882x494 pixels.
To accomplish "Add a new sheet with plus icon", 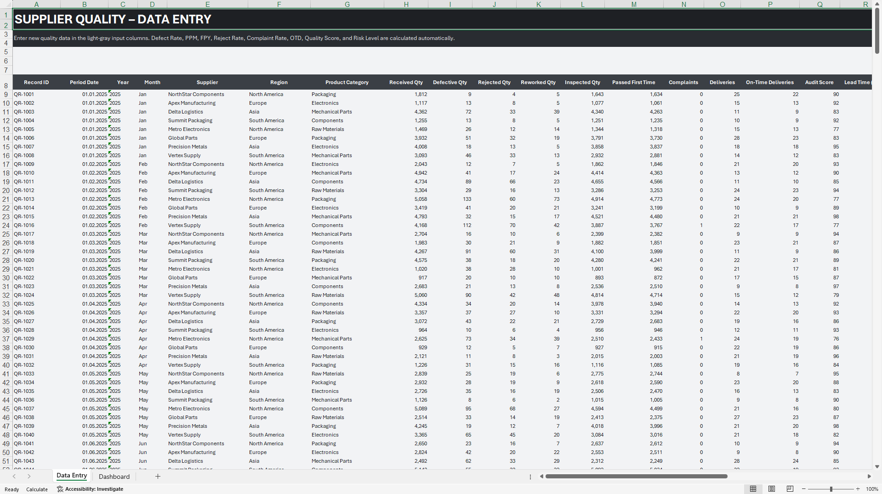I will pos(158,477).
